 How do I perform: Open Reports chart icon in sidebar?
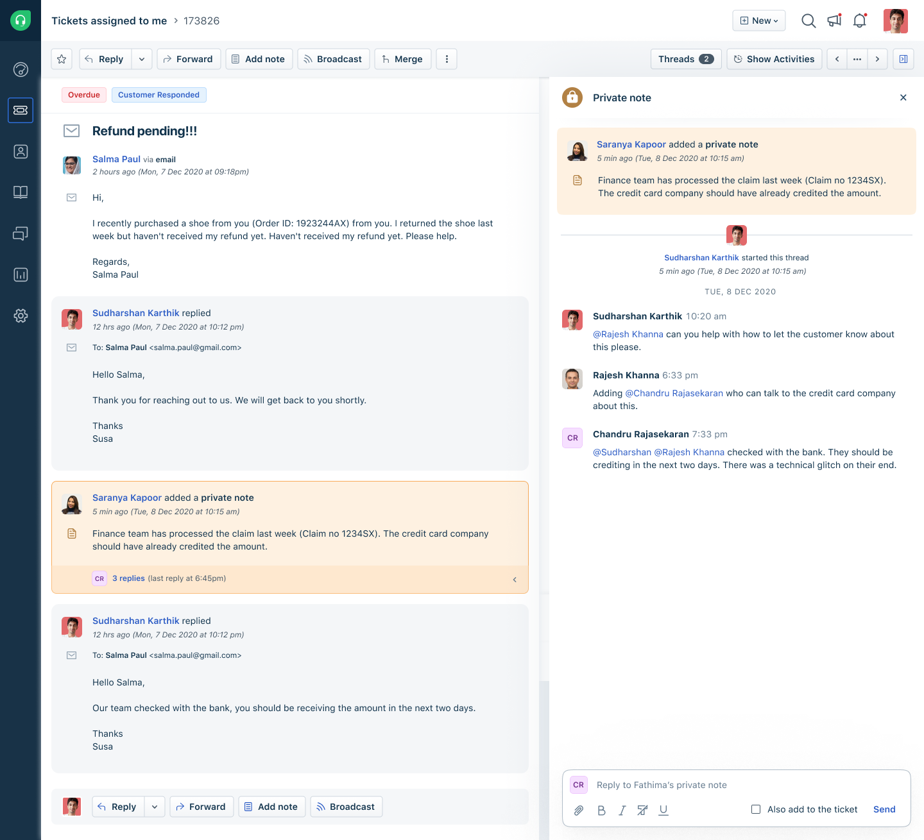point(21,274)
